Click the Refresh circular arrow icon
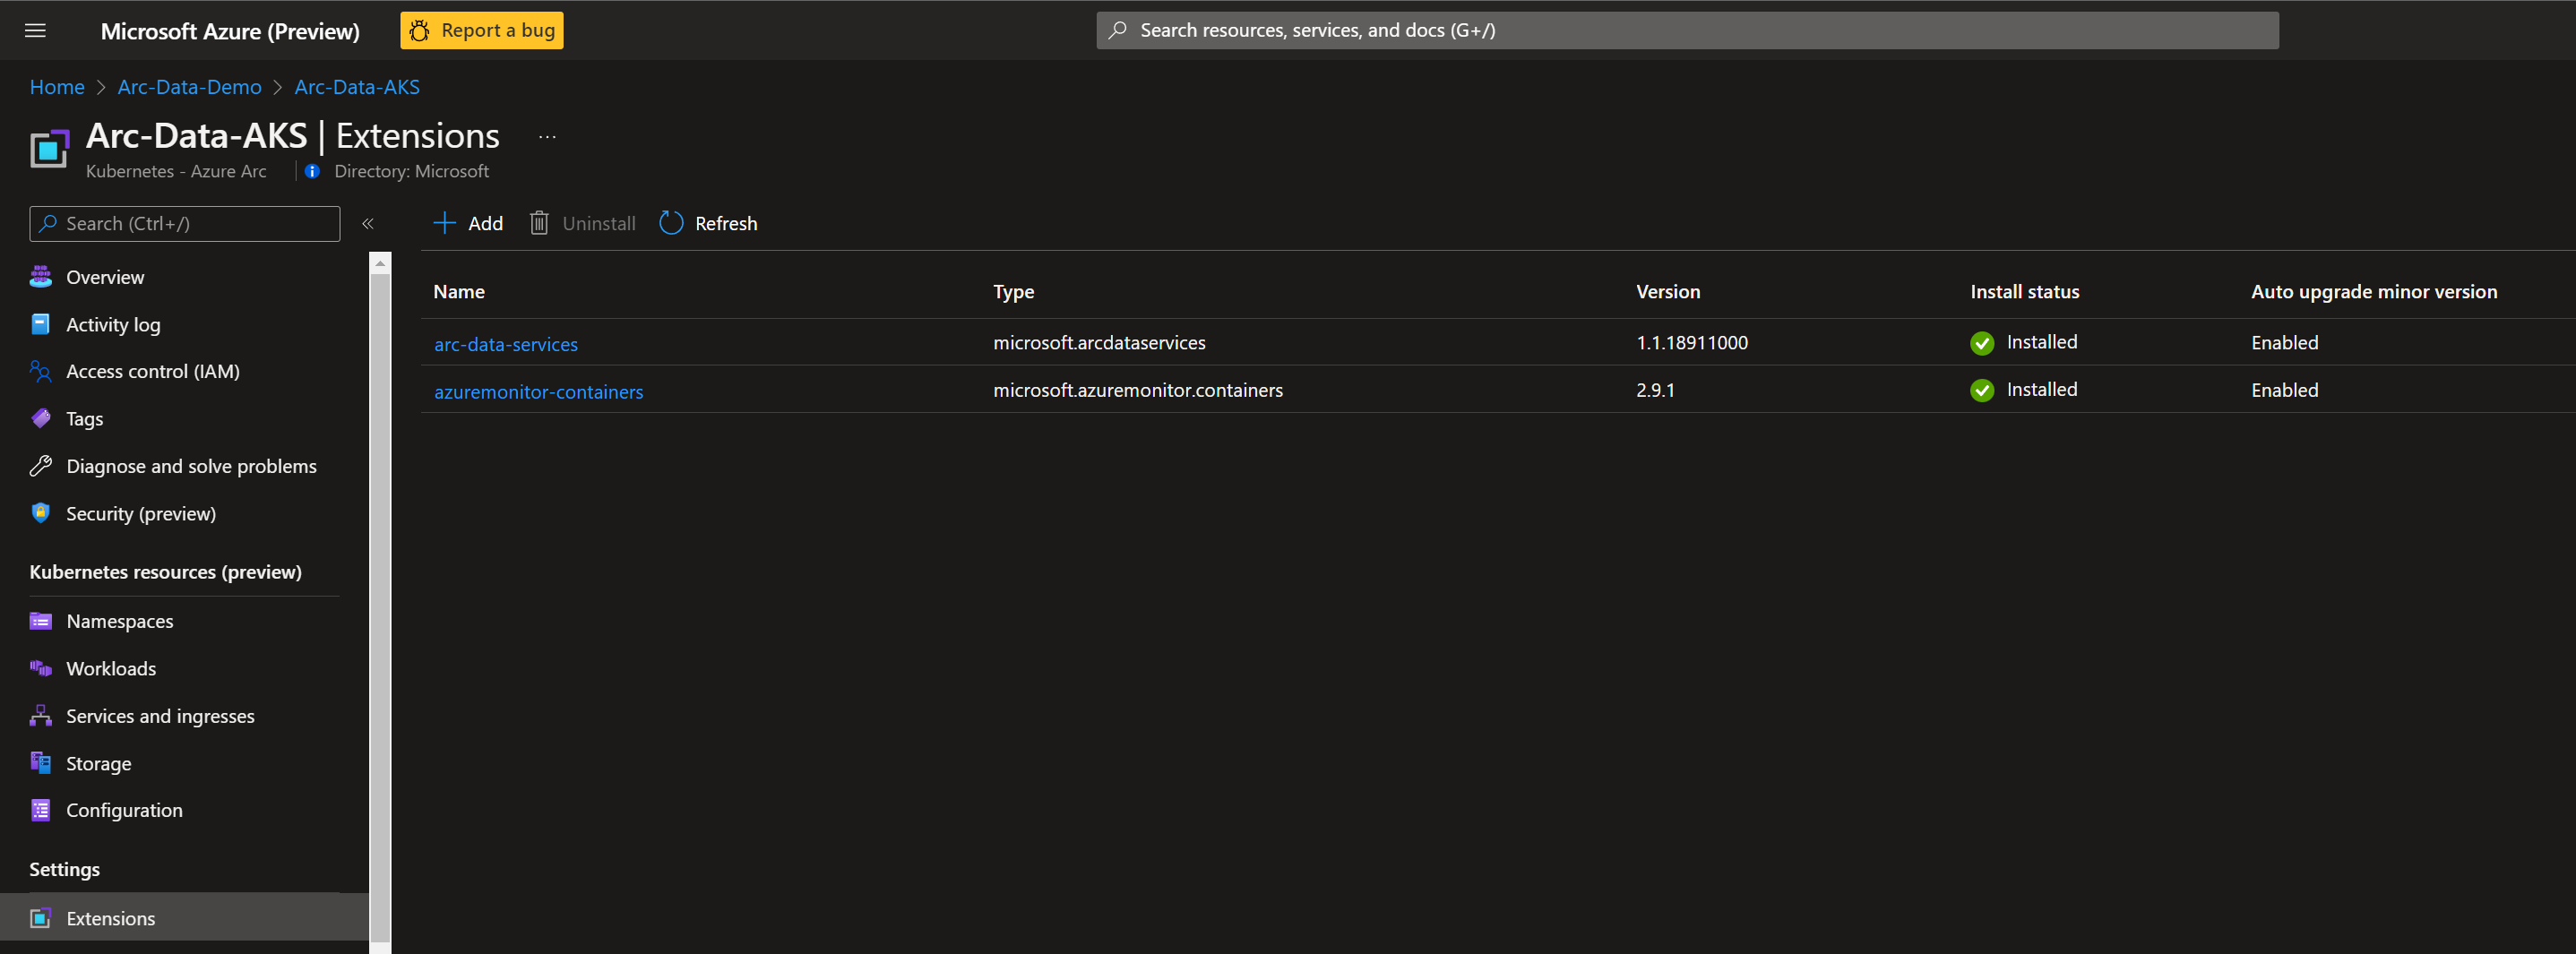 671,222
